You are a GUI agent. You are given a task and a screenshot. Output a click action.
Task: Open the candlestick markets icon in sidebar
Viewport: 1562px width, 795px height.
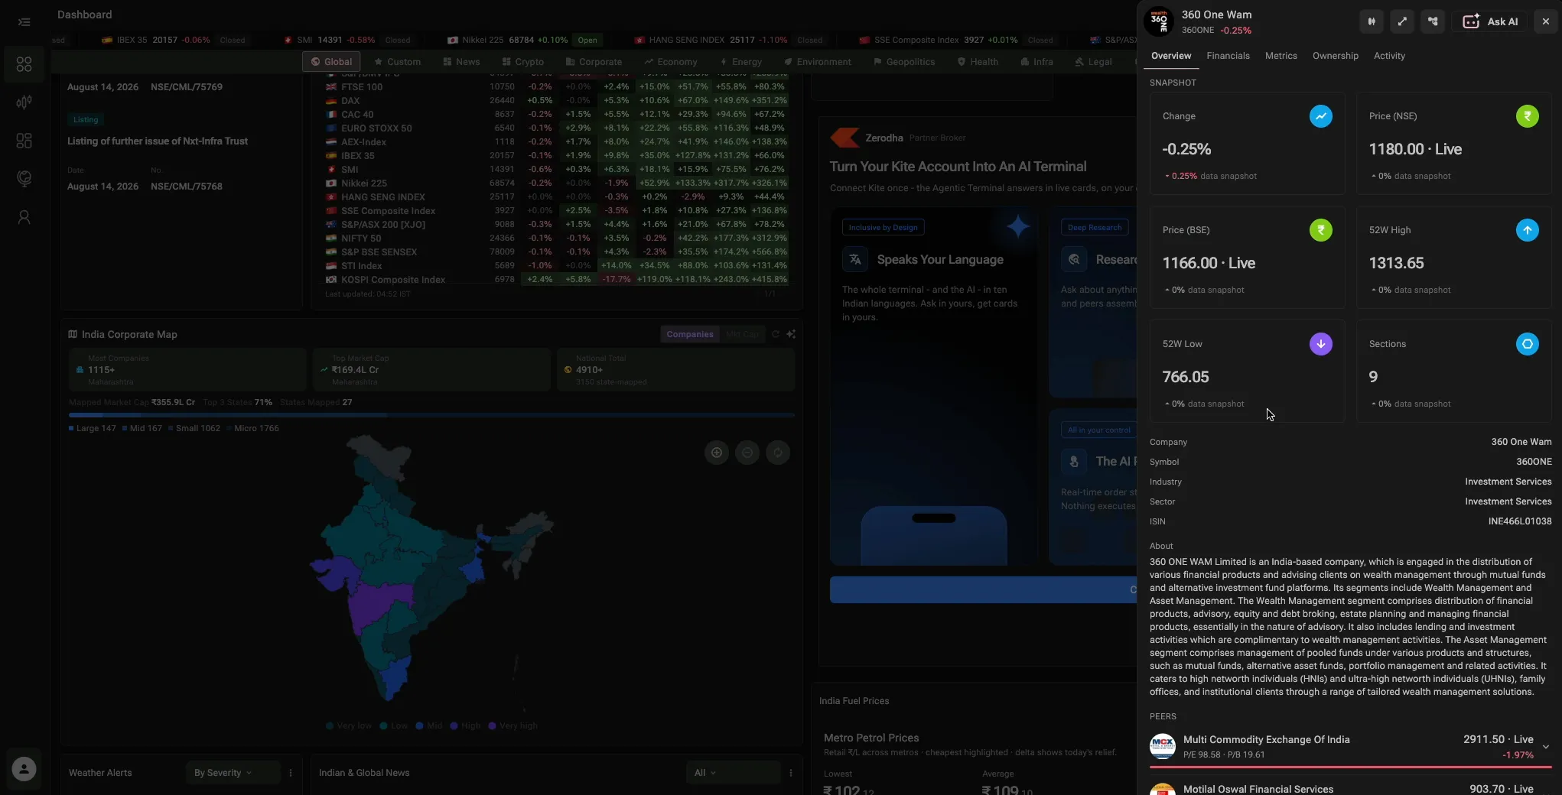(x=24, y=102)
